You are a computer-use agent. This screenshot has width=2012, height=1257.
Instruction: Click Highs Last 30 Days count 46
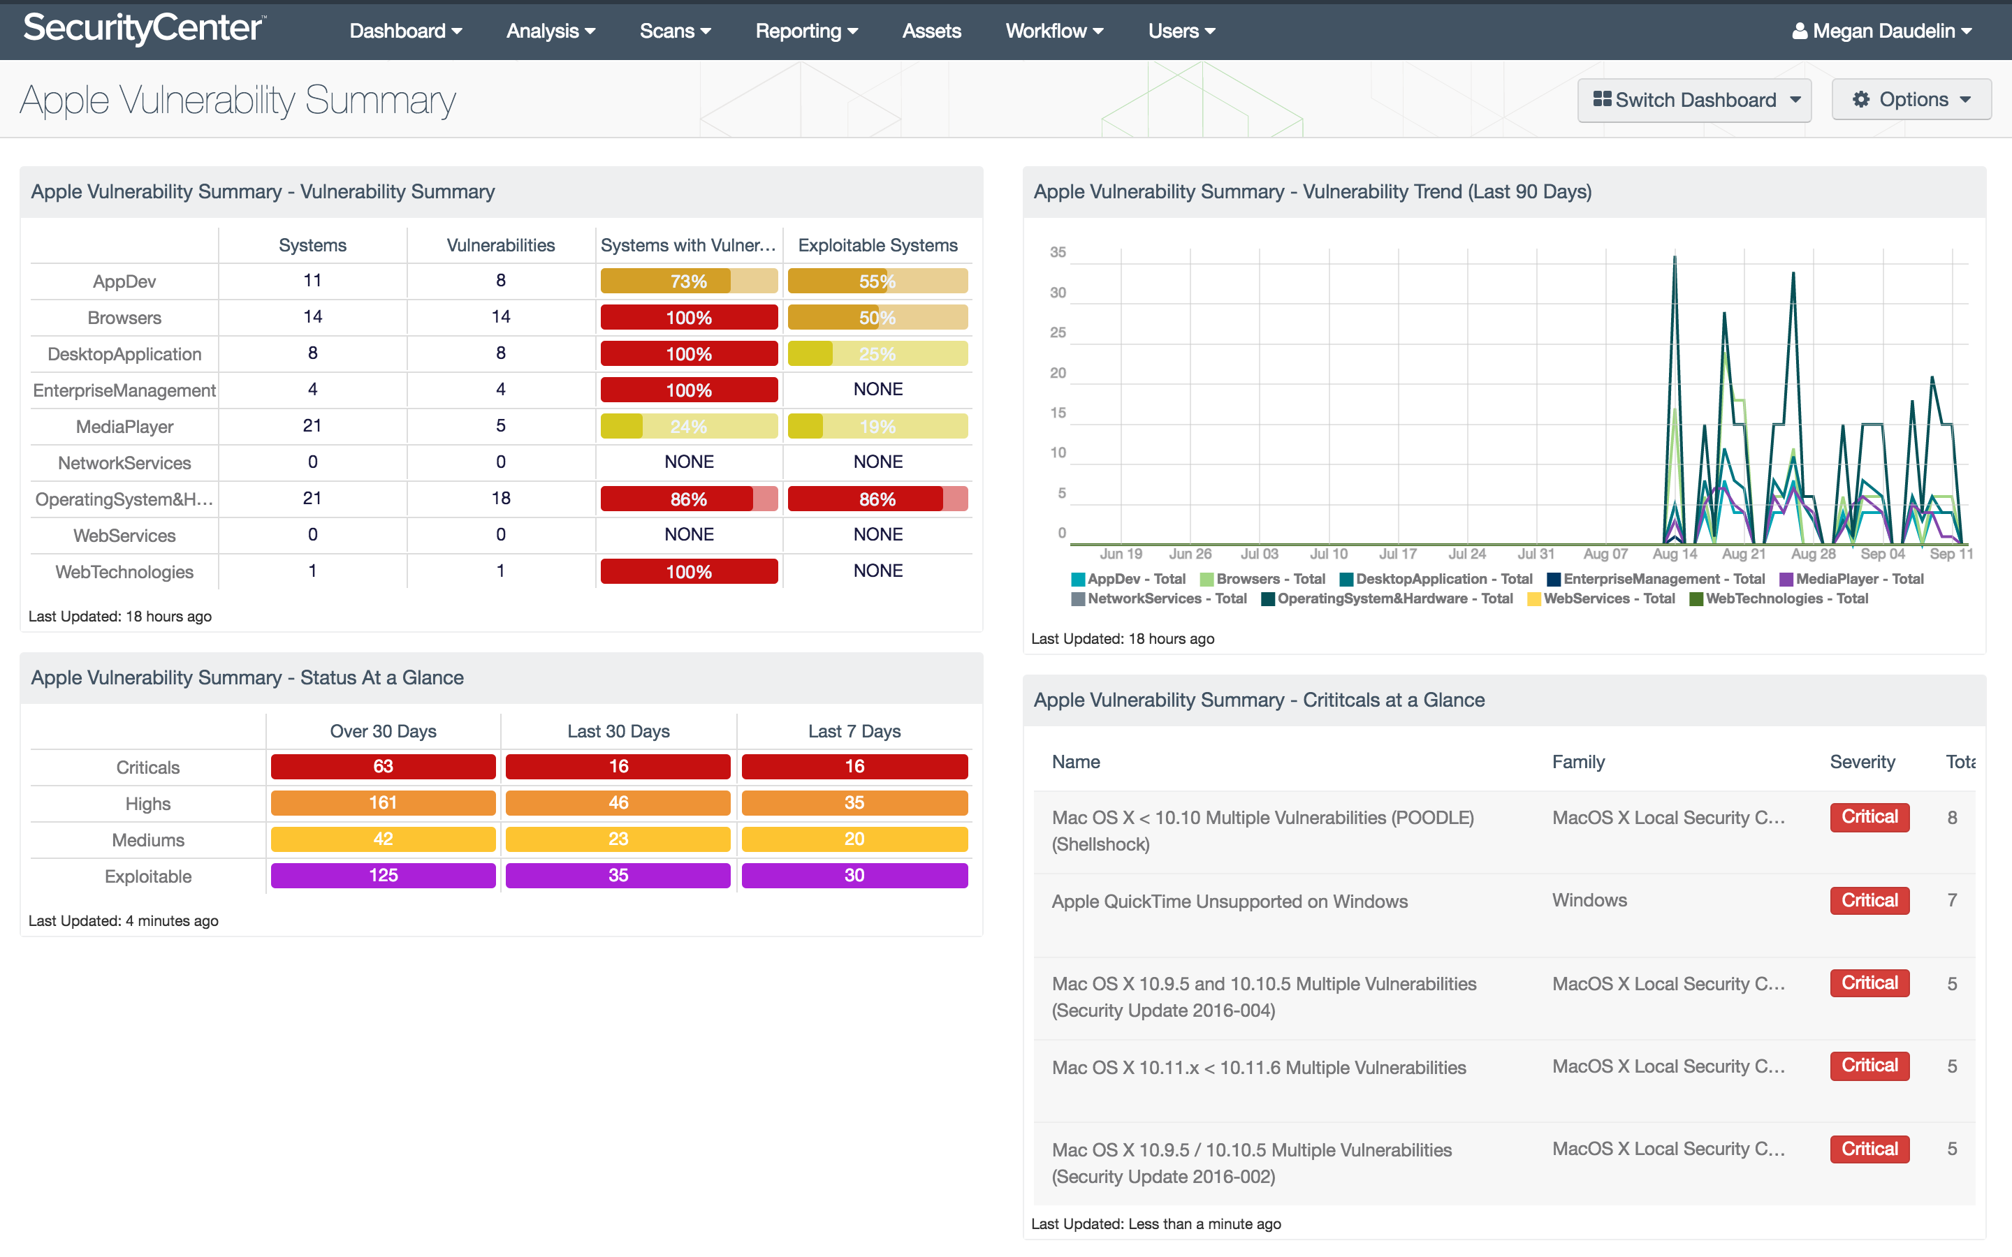coord(618,803)
